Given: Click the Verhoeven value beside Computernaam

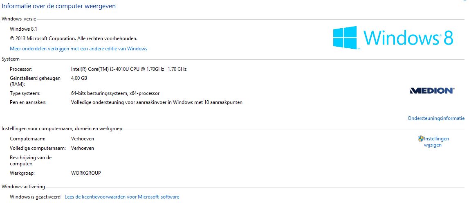Looking at the screenshot, I should [x=82, y=139].
